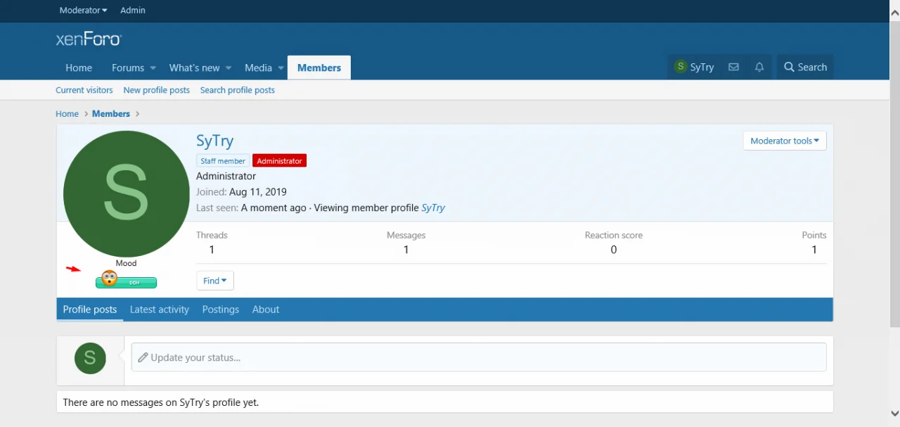Click the large green S avatar
Screen dimensions: 900x427
[127, 193]
